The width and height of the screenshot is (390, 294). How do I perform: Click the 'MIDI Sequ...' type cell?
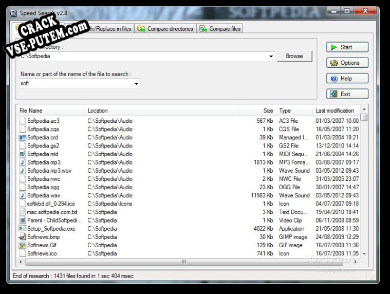click(294, 154)
